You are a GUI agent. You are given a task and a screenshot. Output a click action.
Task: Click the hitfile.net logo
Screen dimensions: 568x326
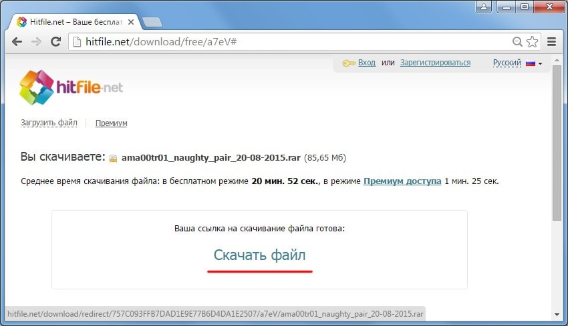[71, 87]
